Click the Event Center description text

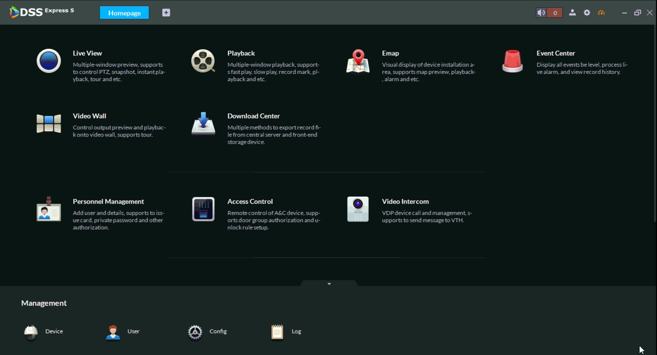click(582, 68)
